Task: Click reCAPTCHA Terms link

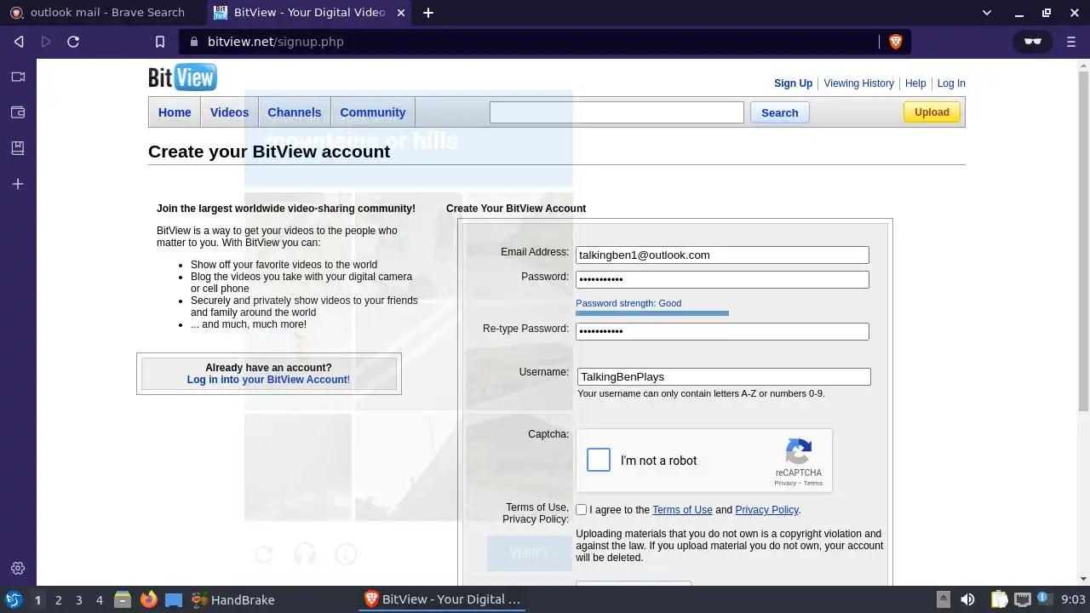Action: (813, 484)
